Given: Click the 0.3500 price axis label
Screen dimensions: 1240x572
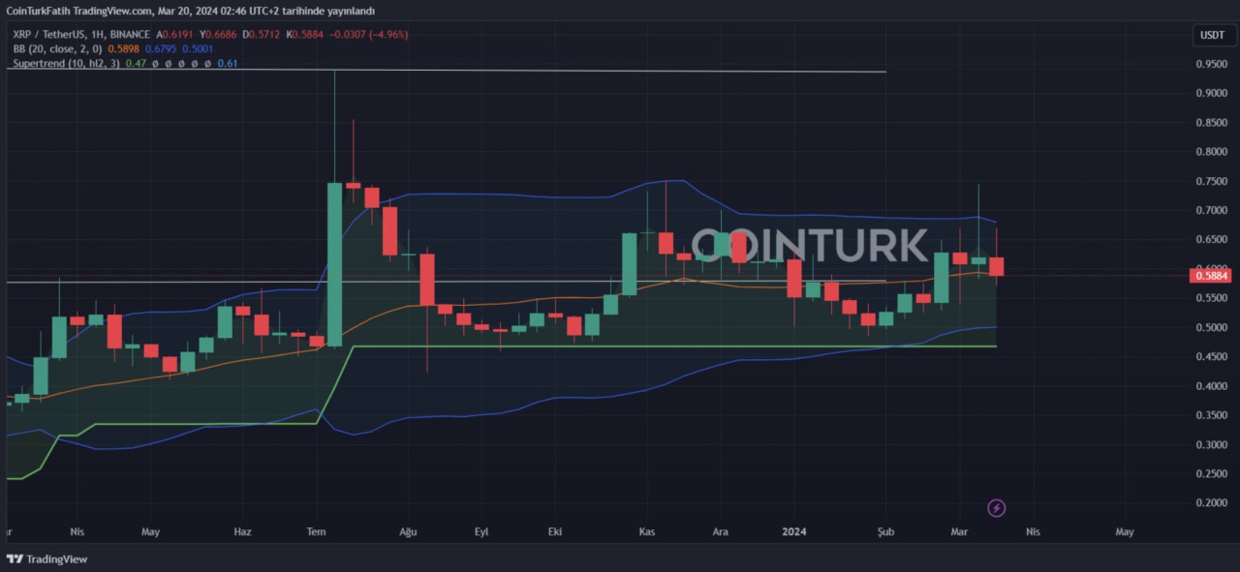Looking at the screenshot, I should [1213, 415].
